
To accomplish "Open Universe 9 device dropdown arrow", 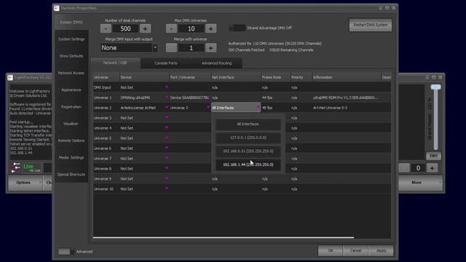I will [x=167, y=178].
